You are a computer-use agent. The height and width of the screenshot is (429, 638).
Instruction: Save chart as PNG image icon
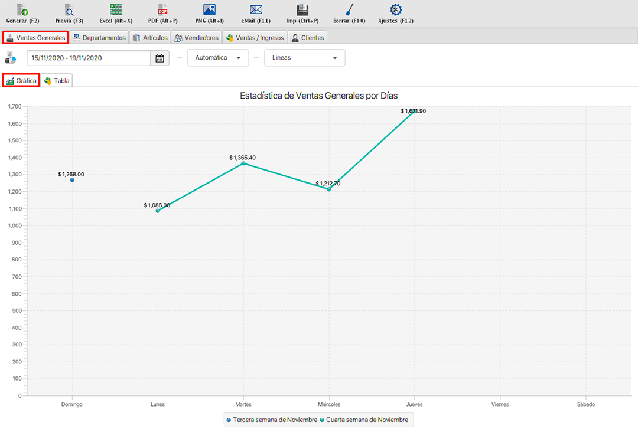(x=209, y=10)
